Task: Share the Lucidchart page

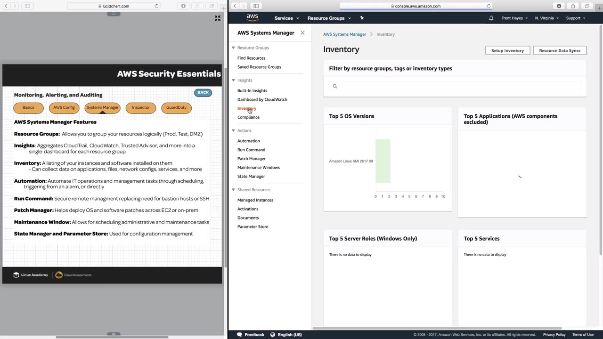Action: pos(197,6)
